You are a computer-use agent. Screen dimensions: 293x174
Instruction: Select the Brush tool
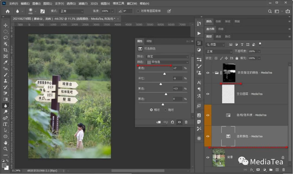[x=5, y=75]
